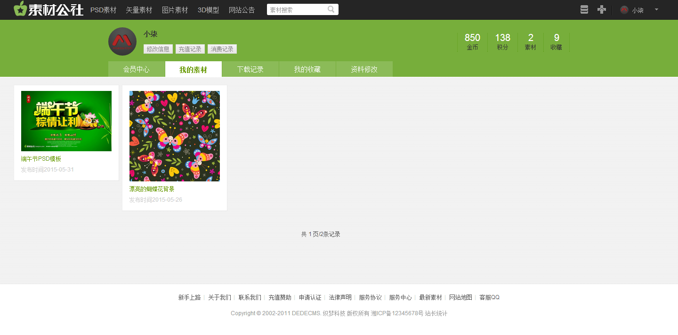Open the 端午节 PSD template thumbnail

click(66, 121)
